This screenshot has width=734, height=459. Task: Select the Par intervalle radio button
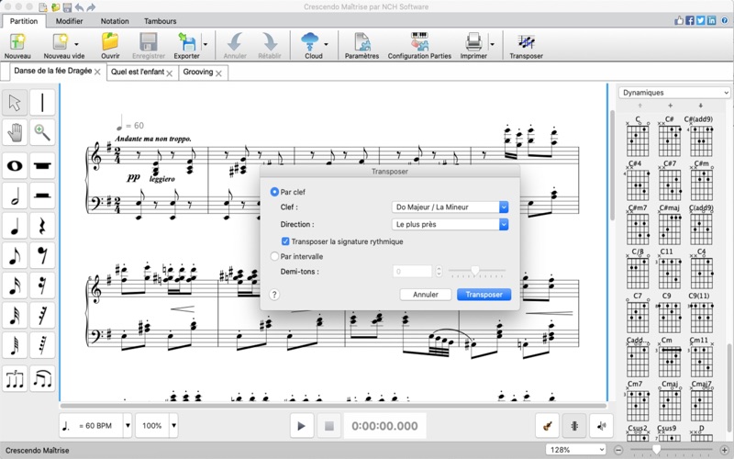point(274,256)
